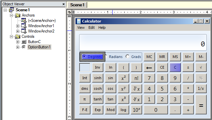Click the sinh function button

pos(98,78)
